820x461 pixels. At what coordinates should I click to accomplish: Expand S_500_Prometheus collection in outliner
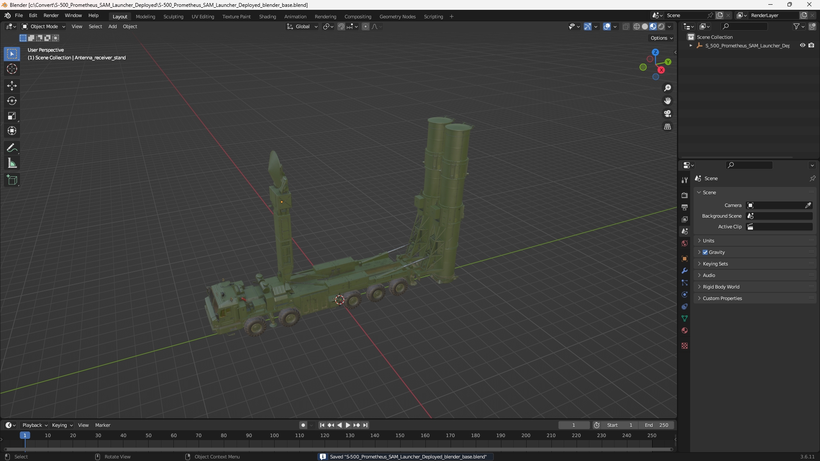pos(691,46)
